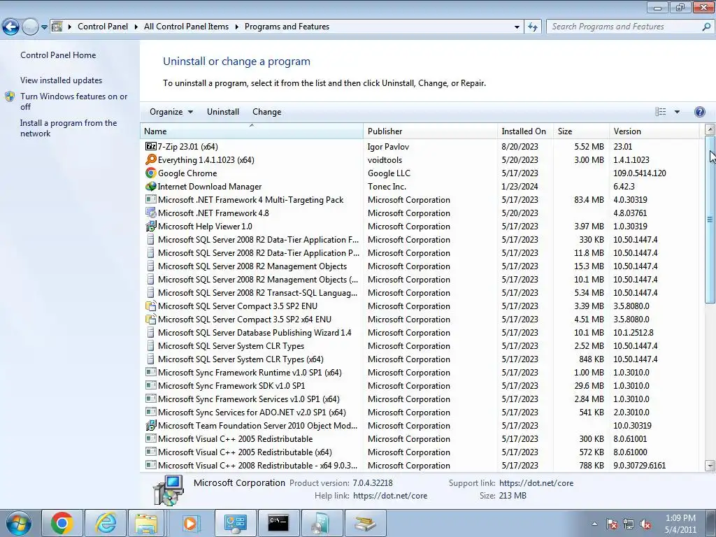This screenshot has width=716, height=537.
Task: Select Microsoft Sync Services for ADO.NET v2.0 SP1
Action: (420, 413)
